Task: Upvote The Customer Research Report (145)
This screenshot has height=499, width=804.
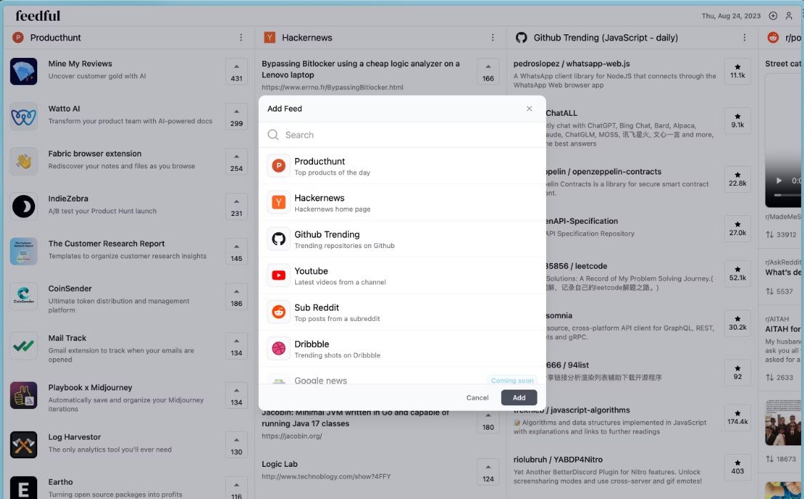Action: point(237,252)
